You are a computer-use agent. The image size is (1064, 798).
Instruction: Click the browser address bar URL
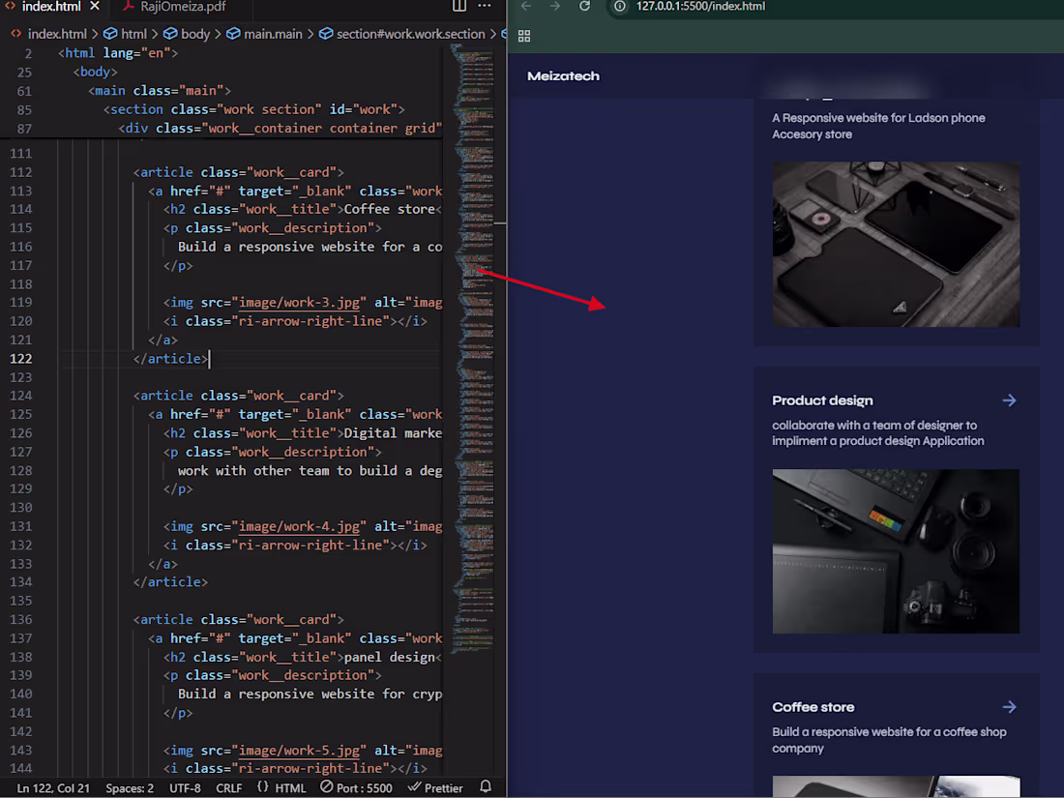click(x=700, y=6)
